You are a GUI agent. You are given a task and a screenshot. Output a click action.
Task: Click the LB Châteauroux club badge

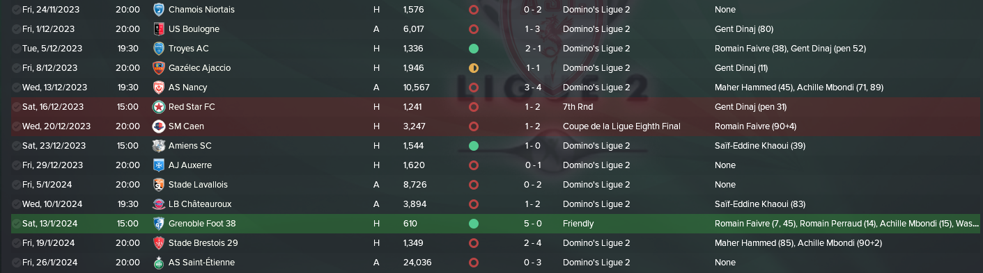[x=158, y=204]
